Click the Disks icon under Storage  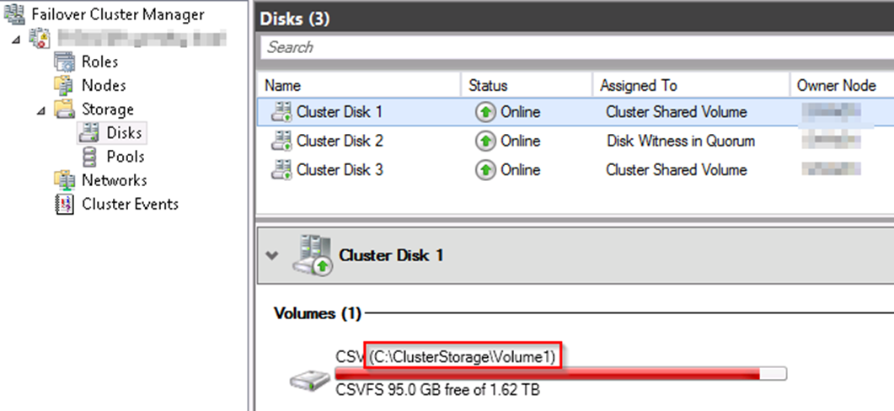pyautogui.click(x=88, y=133)
